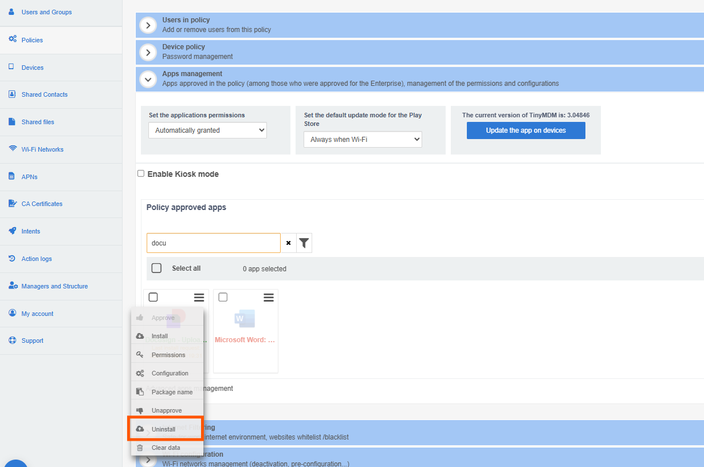Open the Play Store update mode dropdown
The height and width of the screenshot is (467, 704).
[x=363, y=139]
